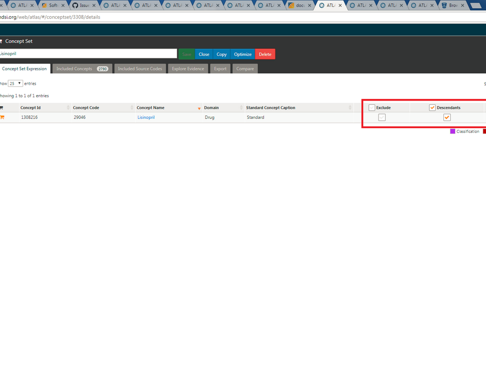
Task: Click the red Delete button
Action: pyautogui.click(x=265, y=54)
